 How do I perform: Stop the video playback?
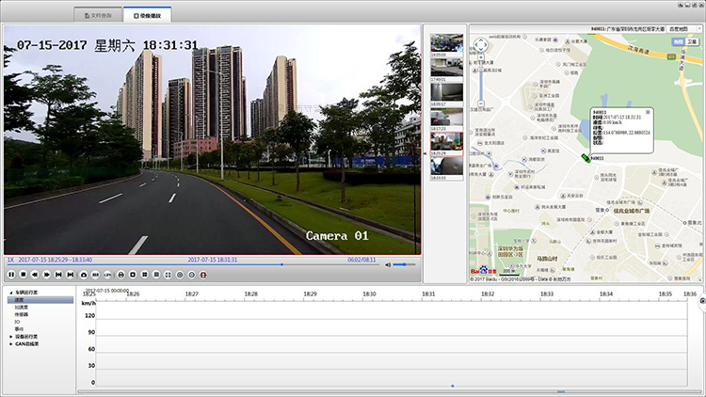(23, 274)
